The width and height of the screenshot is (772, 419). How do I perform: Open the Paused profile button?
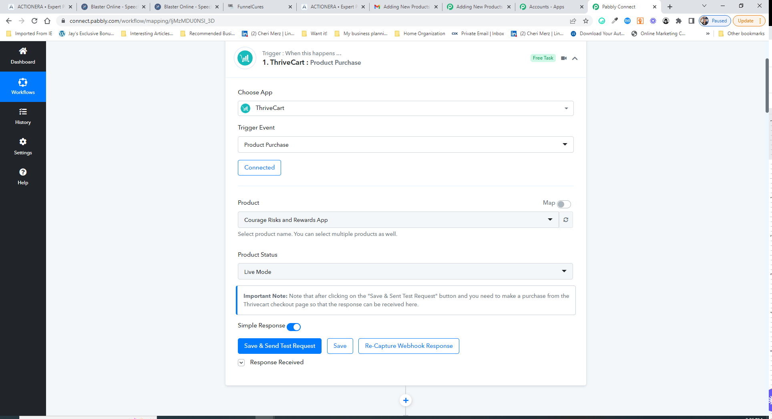pyautogui.click(x=715, y=21)
